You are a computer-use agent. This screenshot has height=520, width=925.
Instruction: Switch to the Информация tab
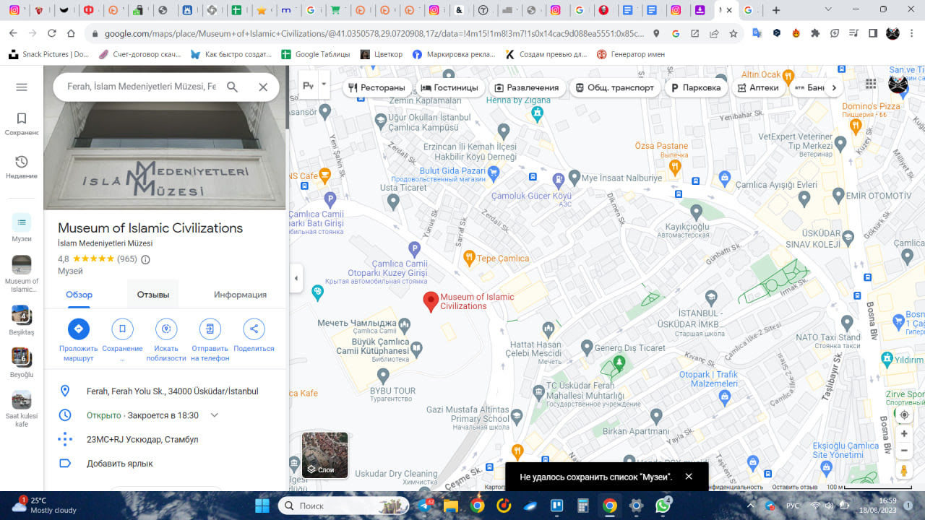tap(240, 295)
